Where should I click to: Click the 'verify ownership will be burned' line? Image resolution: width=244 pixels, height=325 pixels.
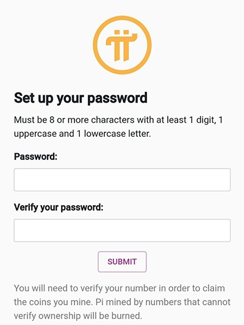pyautogui.click(x=78, y=316)
